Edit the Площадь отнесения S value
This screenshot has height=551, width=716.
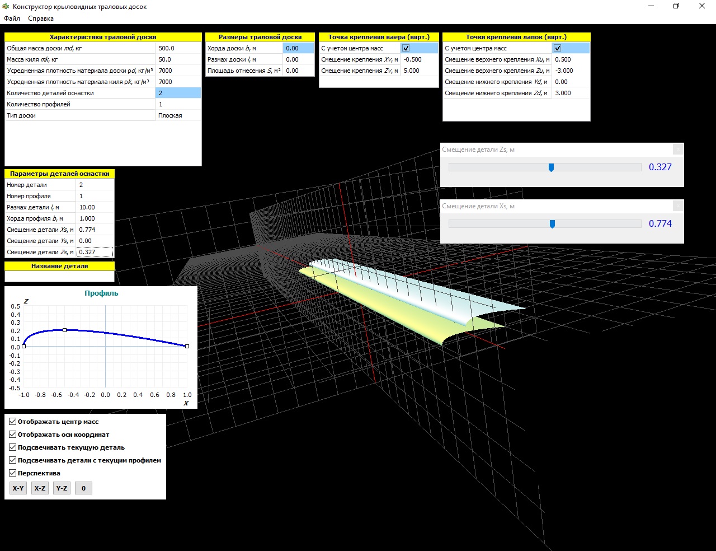[x=299, y=71]
